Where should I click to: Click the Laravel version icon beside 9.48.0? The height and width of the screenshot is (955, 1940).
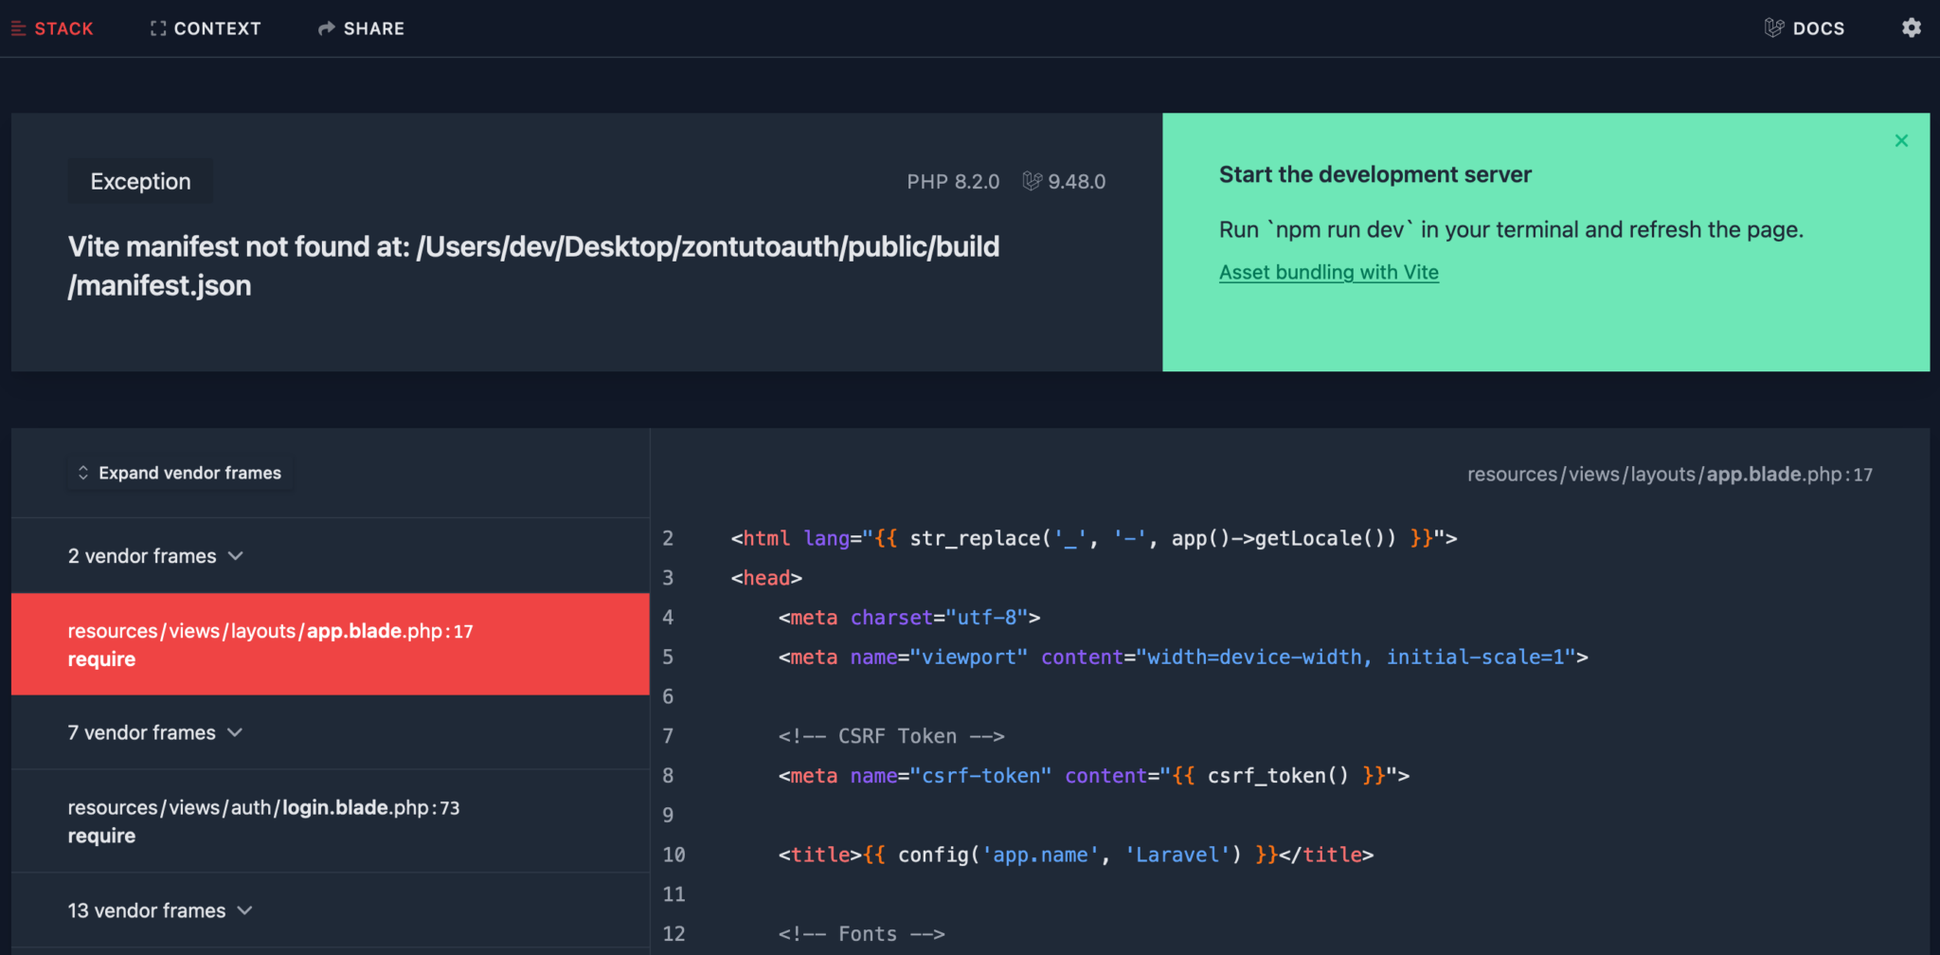coord(1030,181)
